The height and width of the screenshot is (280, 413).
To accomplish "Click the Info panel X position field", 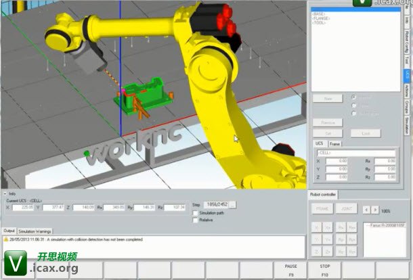I will [x=23, y=208].
